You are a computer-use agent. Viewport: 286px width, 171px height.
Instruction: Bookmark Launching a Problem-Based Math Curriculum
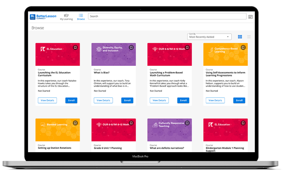click(x=187, y=48)
